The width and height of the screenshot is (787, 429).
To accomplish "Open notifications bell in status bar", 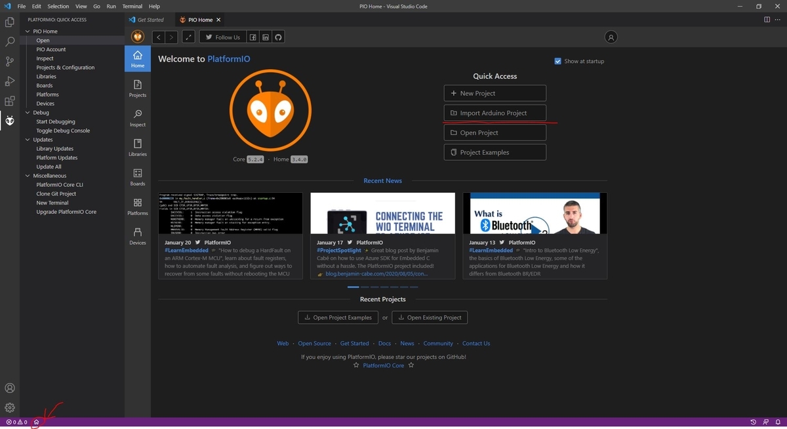I will (778, 422).
